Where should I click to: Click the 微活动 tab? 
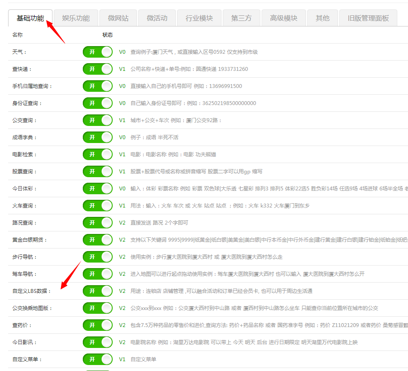[x=157, y=18]
